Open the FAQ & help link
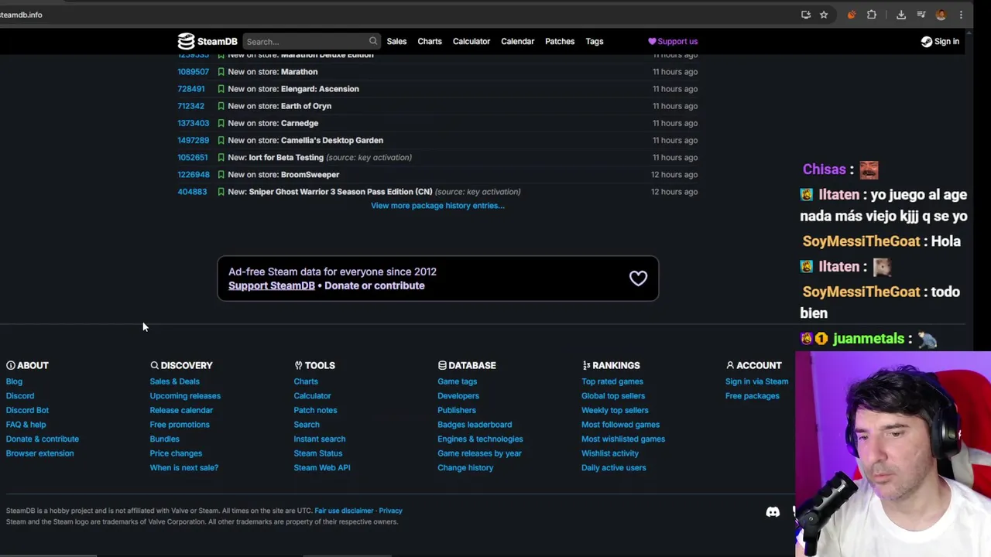Viewport: 991px width, 557px height. [26, 425]
